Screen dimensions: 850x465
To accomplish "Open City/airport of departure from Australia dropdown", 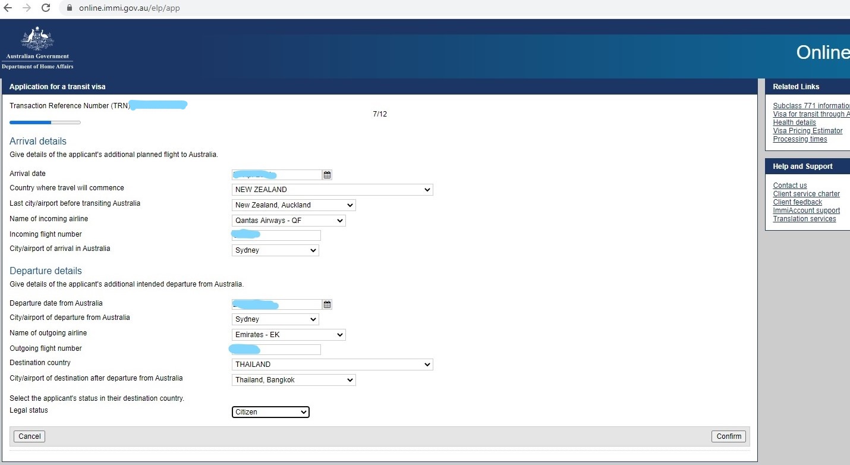I will click(275, 319).
